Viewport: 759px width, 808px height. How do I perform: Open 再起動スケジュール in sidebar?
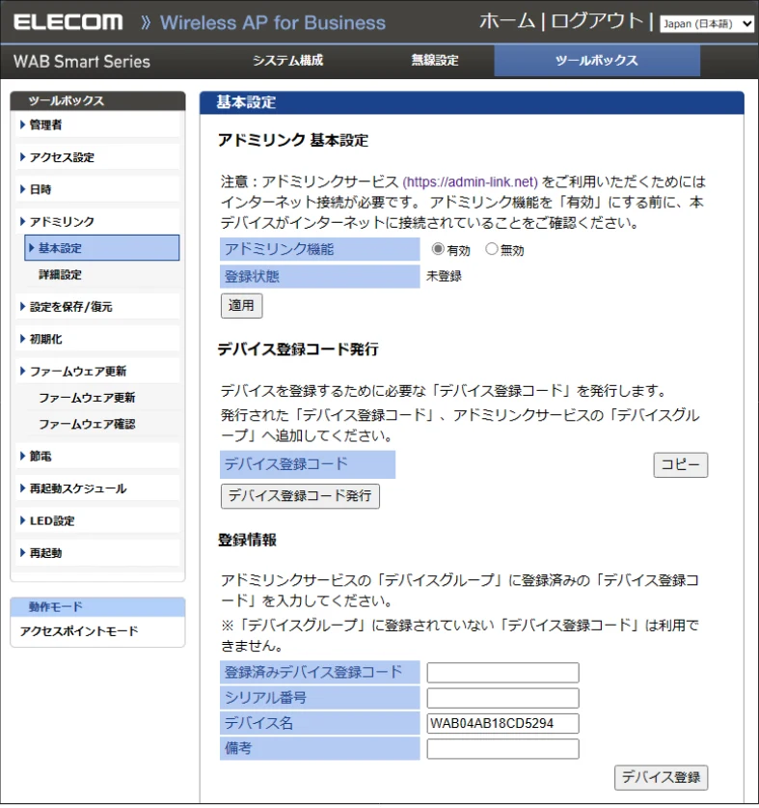[x=97, y=488]
